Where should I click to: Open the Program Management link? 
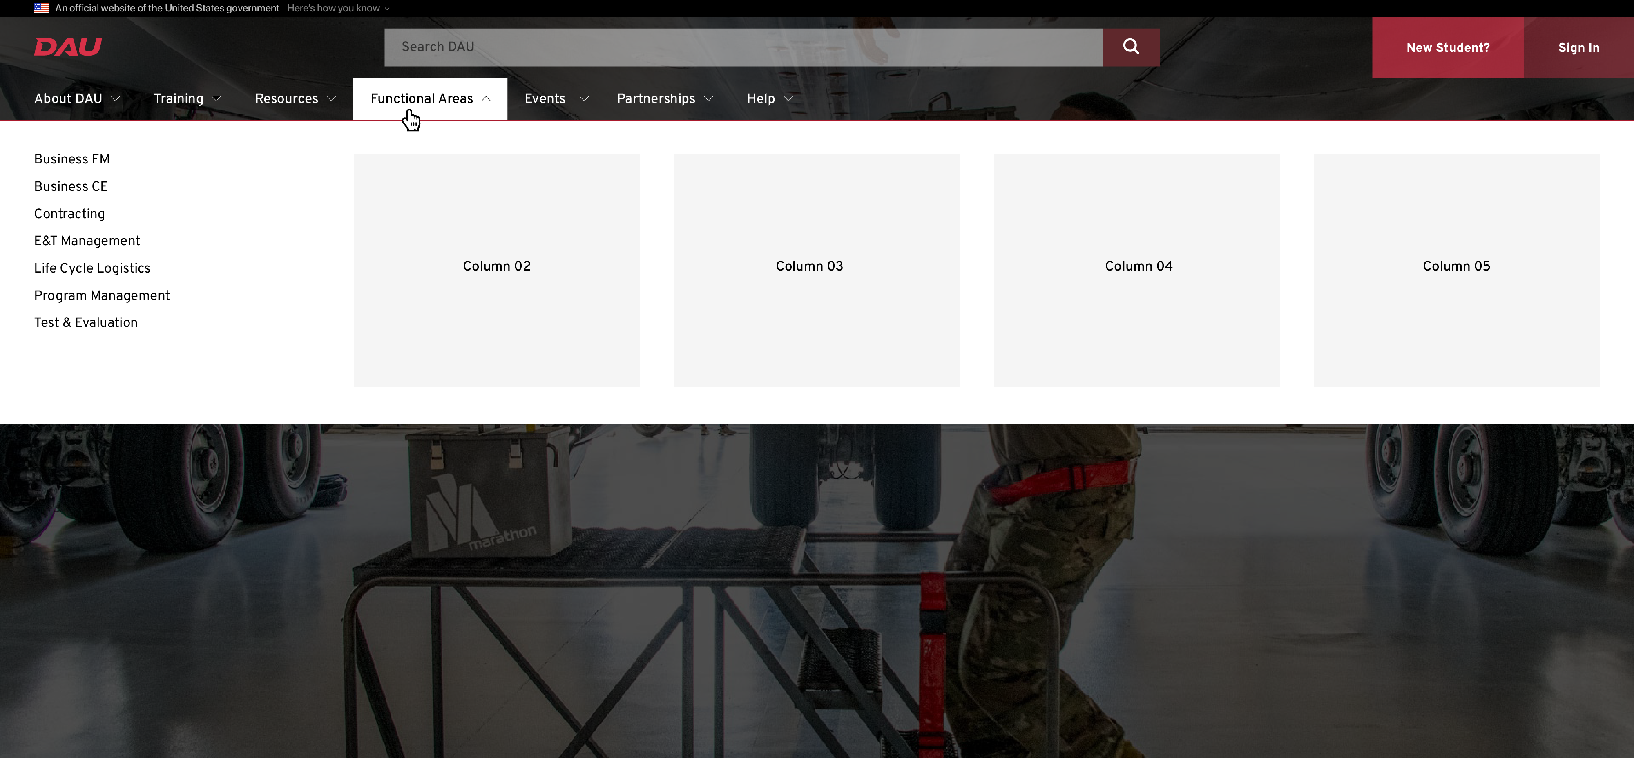point(102,295)
